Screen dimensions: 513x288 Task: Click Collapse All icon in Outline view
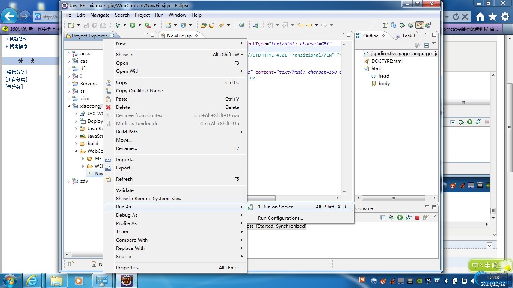[x=426, y=45]
